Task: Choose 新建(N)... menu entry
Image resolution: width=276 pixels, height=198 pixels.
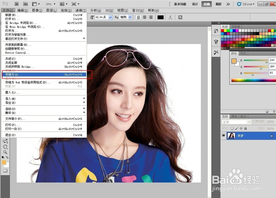Action: pyautogui.click(x=44, y=15)
